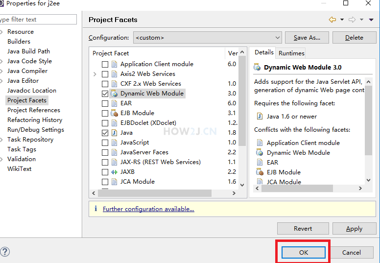Tick the EAR facet checkbox
This screenshot has height=263, width=380.
tap(105, 103)
